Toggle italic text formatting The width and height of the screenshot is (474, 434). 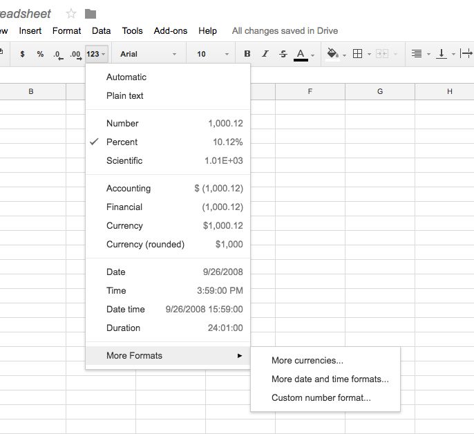[265, 54]
